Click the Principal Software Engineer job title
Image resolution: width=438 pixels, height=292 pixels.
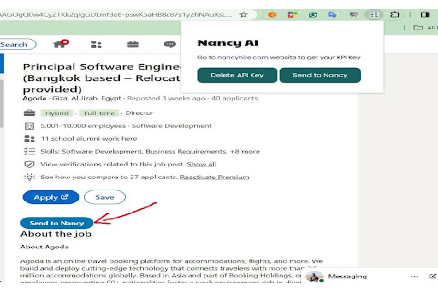click(x=102, y=78)
